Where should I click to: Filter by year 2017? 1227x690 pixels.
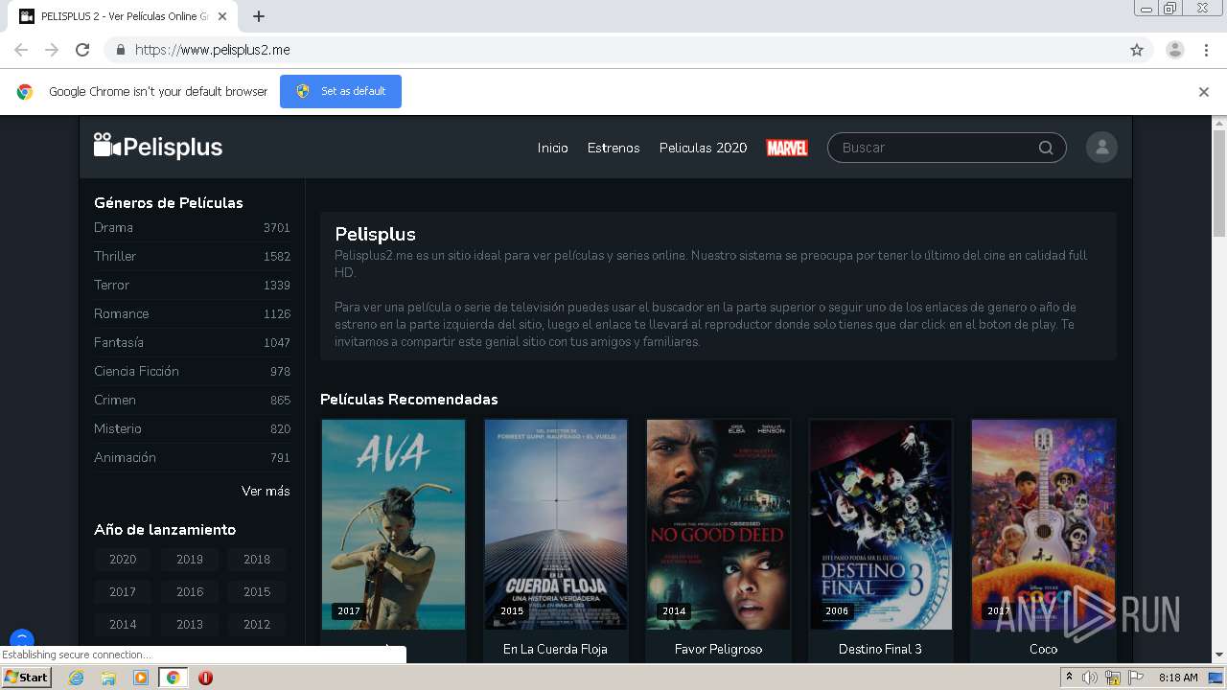123,592
